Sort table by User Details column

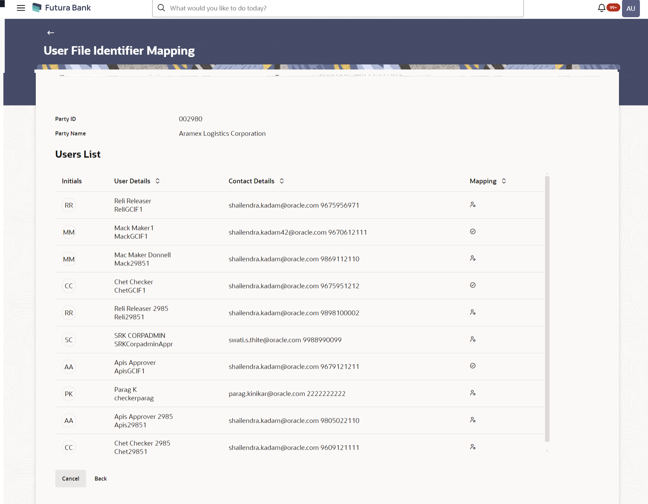point(158,181)
